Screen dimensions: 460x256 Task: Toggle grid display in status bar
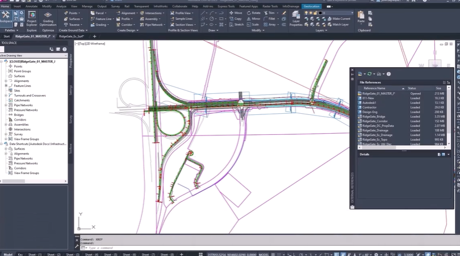click(x=273, y=254)
